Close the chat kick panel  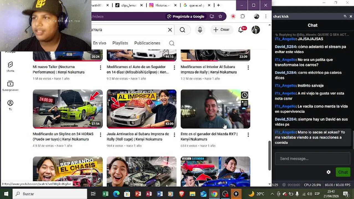351,17
